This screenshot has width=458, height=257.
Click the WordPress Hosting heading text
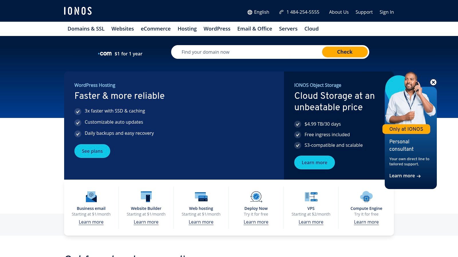pyautogui.click(x=95, y=85)
